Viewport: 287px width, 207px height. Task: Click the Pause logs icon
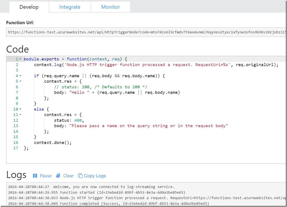tap(35, 176)
